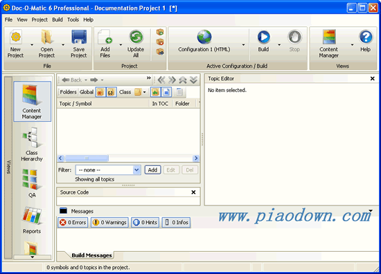
Task: Open the Project menu
Action: coord(39,19)
